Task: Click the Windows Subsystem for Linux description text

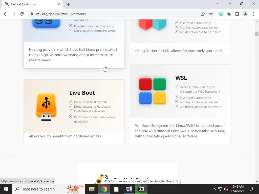Action: coord(180,131)
